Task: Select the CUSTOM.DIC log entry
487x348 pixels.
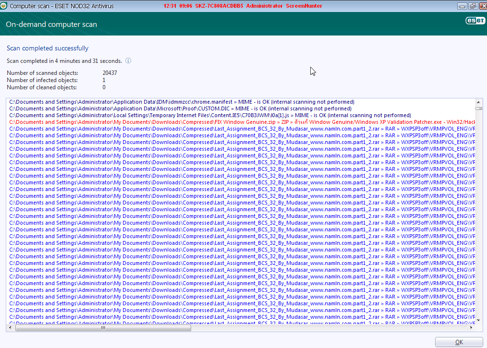Action: click(180, 108)
